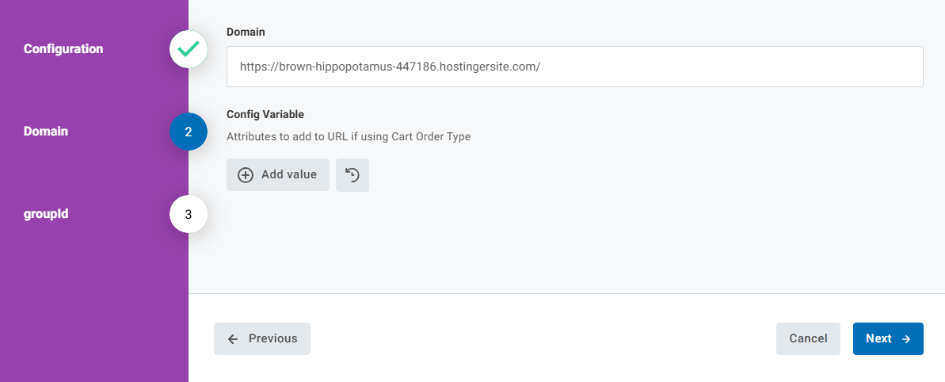
Task: Cancel the setup wizard
Action: [x=808, y=338]
